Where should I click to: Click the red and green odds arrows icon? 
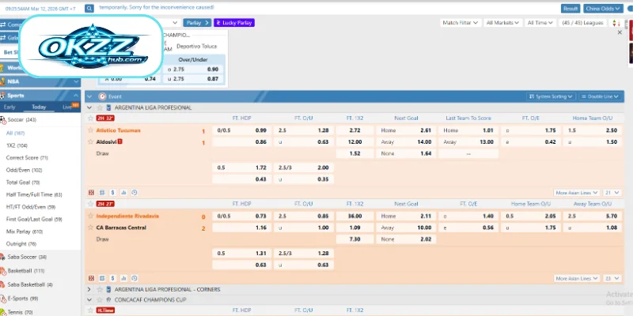point(616,23)
